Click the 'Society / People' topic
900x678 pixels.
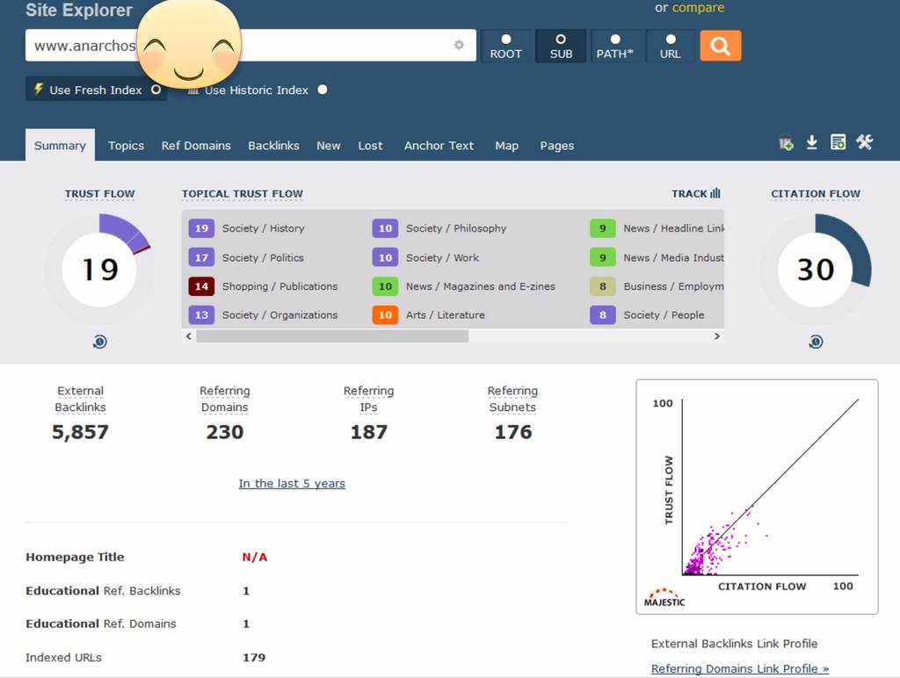pyautogui.click(x=664, y=315)
